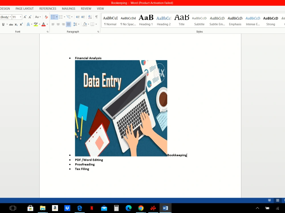Open the View tab
285x213 pixels.
[x=100, y=9]
